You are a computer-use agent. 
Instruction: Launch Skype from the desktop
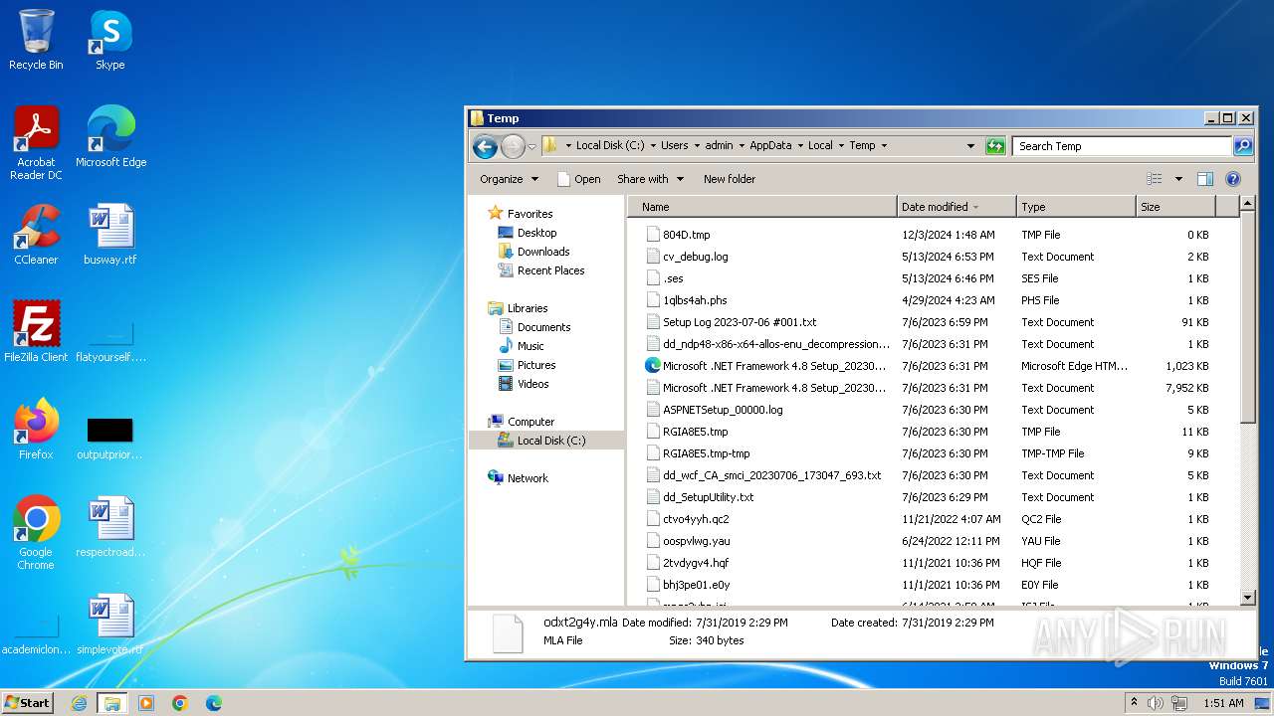point(109,40)
